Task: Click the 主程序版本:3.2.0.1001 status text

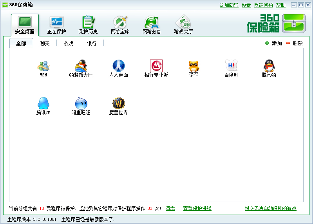Action: (32, 219)
